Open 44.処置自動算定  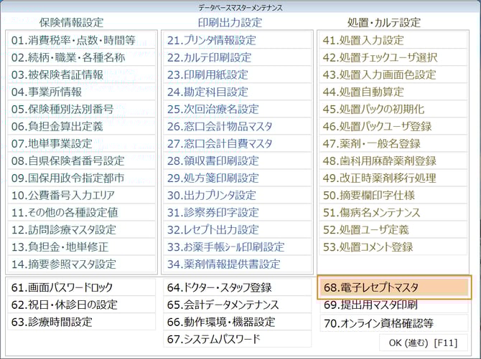point(393,92)
